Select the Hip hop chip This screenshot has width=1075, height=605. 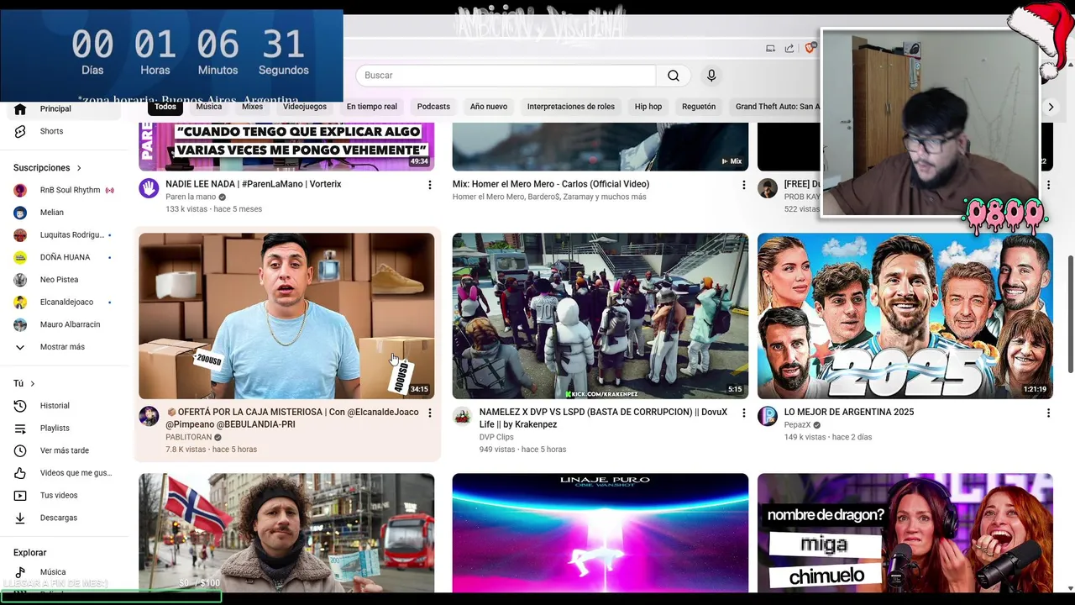[648, 107]
